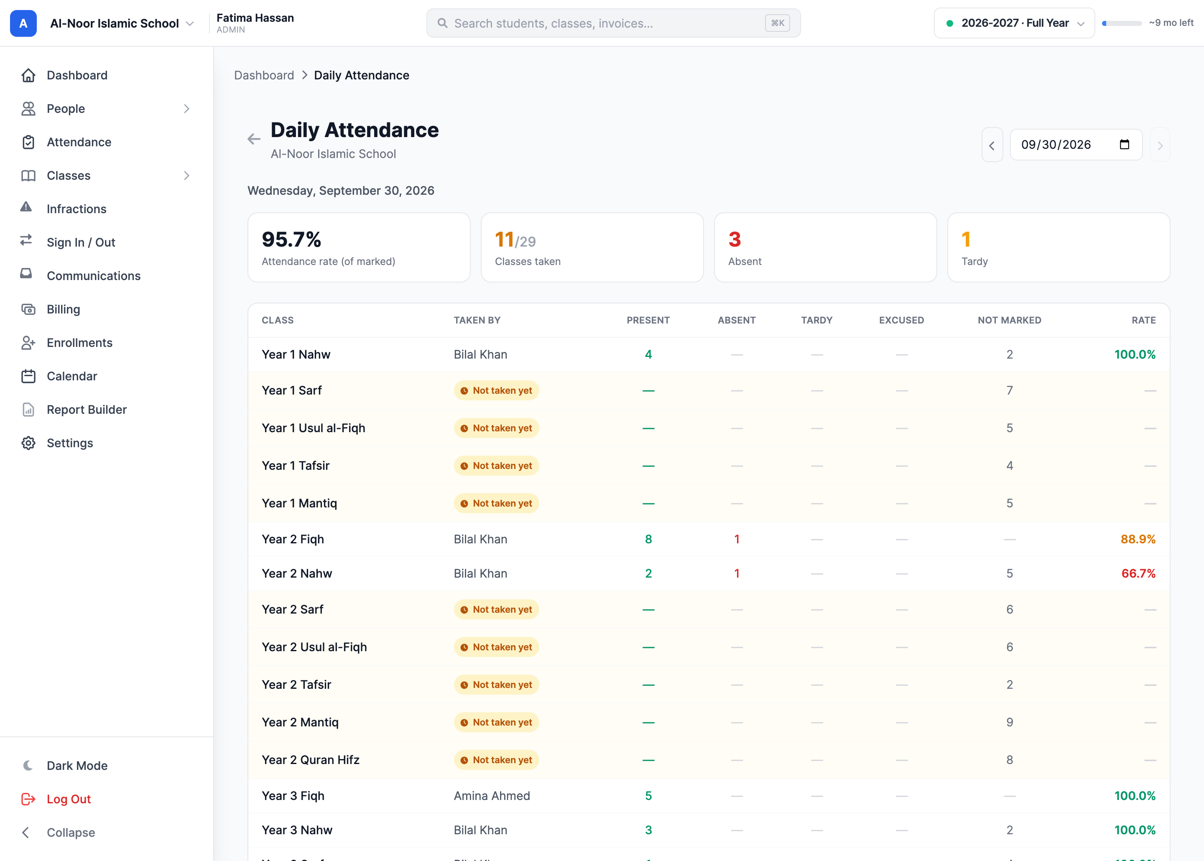Click the Dashboard breadcrumb link

click(264, 75)
